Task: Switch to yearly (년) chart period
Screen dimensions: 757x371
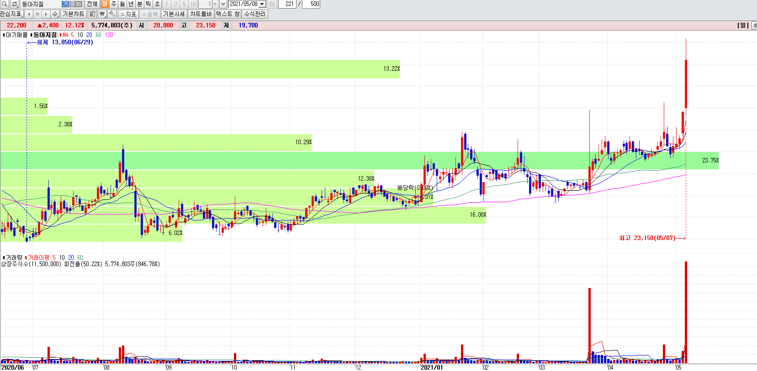Action: tap(131, 4)
